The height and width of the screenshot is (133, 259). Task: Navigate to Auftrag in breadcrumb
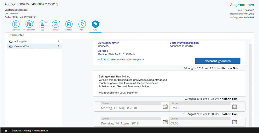pyautogui.click(x=28, y=131)
